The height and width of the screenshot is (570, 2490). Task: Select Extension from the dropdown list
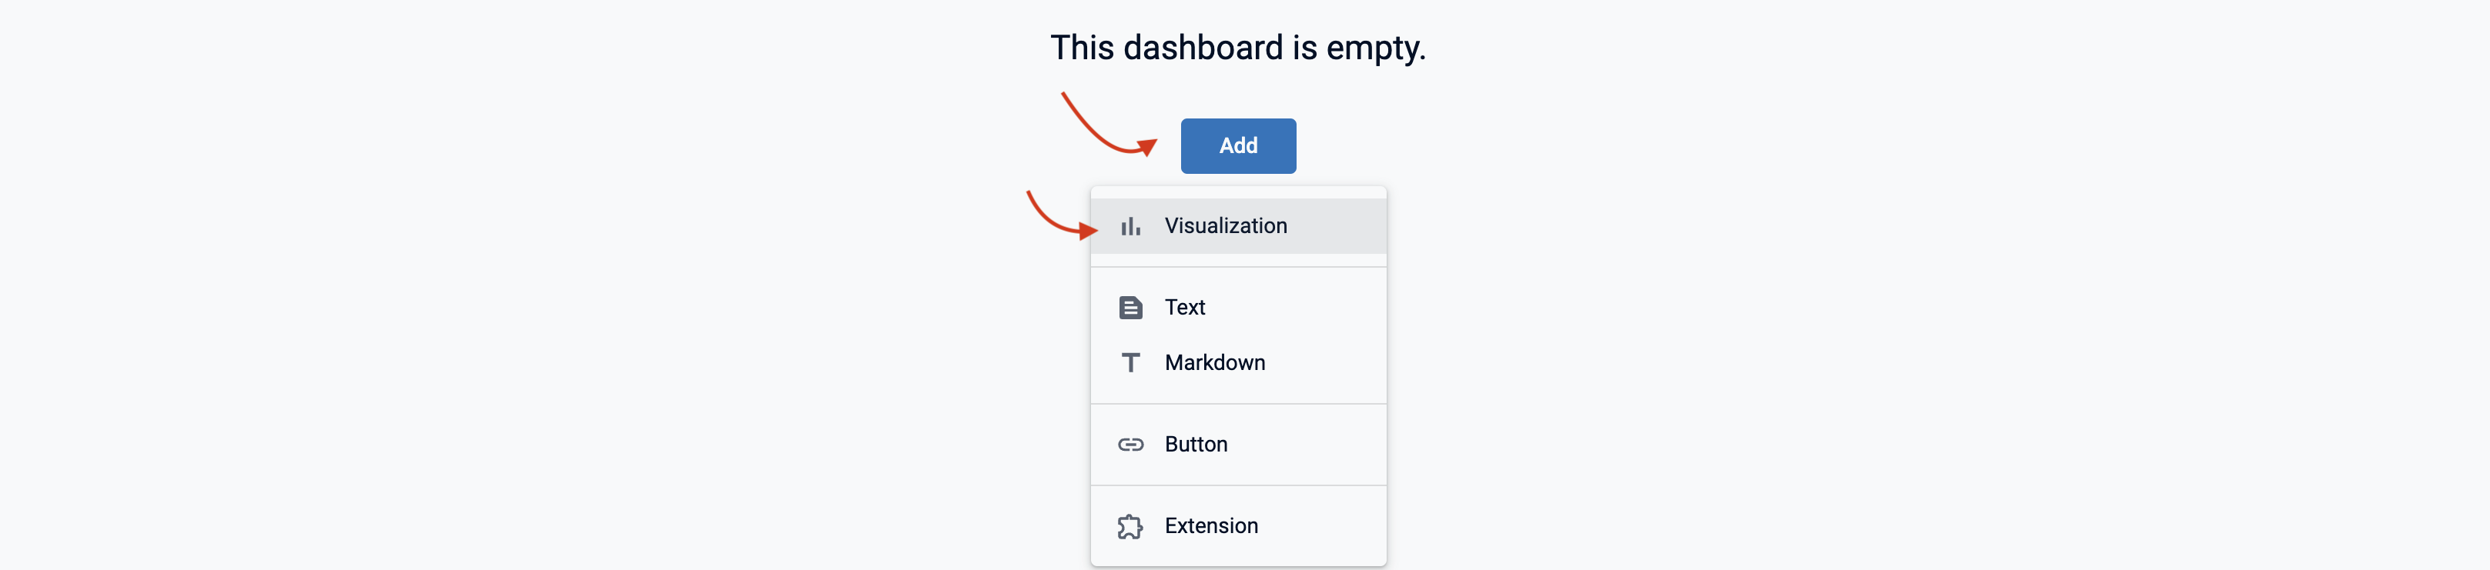tap(1211, 525)
